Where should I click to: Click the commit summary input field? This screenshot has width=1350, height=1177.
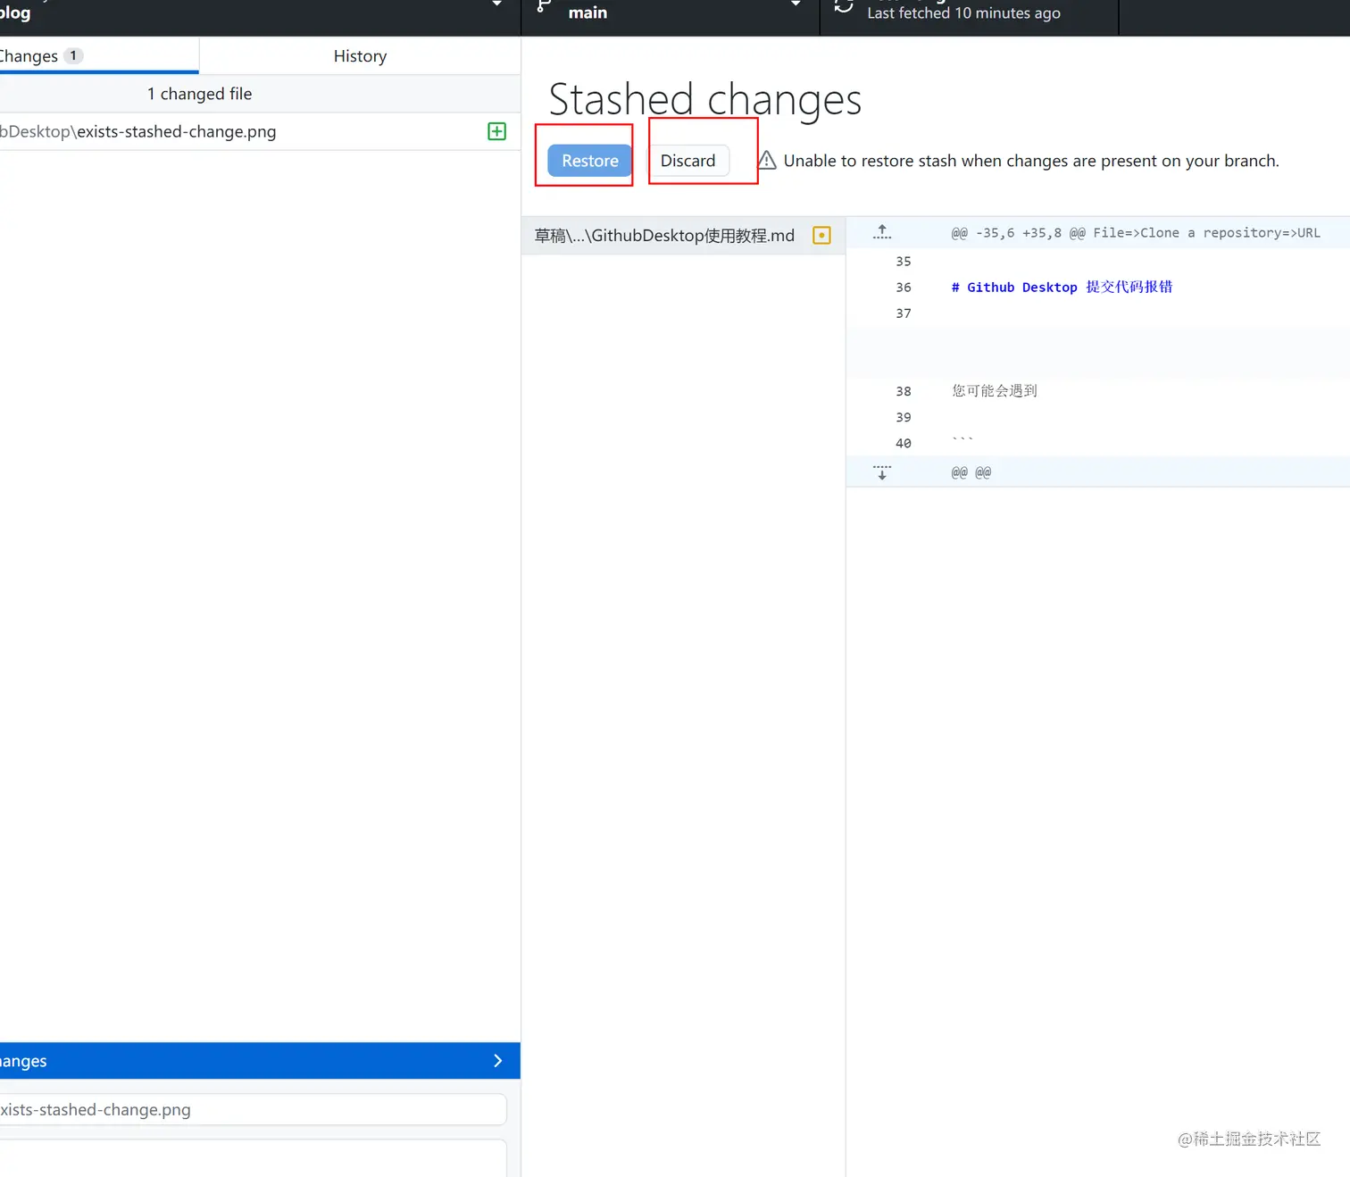(254, 1110)
